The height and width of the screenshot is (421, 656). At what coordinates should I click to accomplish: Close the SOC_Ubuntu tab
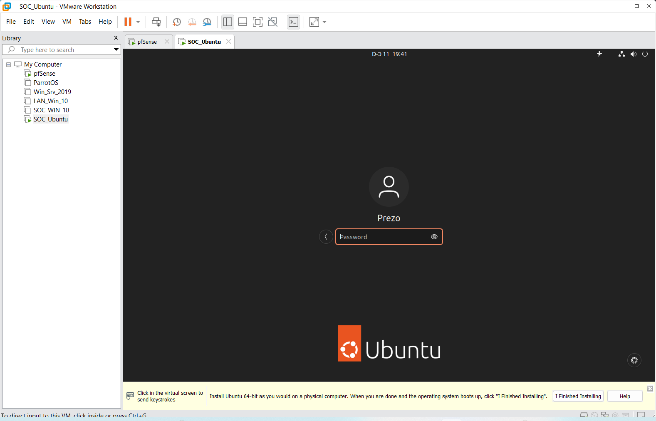(228, 42)
